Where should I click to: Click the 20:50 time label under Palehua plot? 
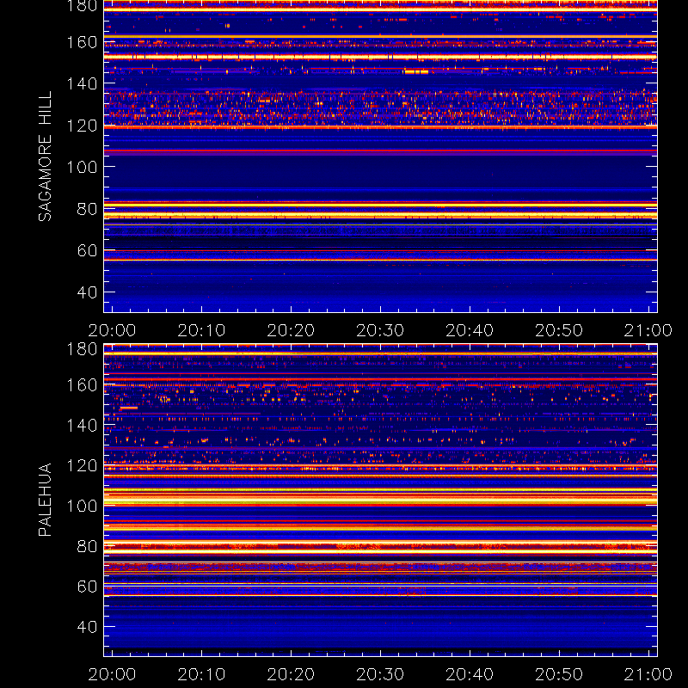pos(559,674)
